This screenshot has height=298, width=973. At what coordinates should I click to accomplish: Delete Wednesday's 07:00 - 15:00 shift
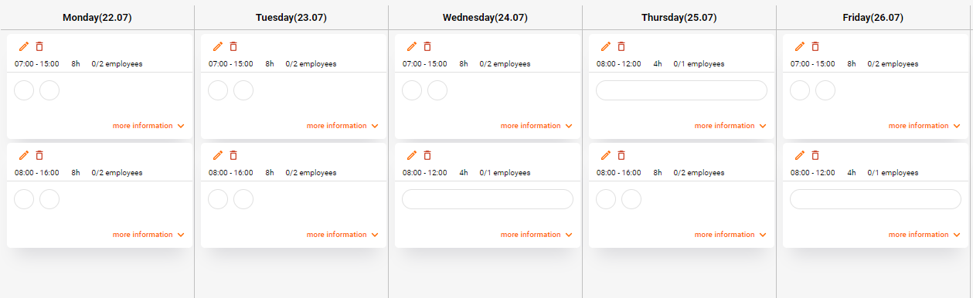pyautogui.click(x=428, y=47)
